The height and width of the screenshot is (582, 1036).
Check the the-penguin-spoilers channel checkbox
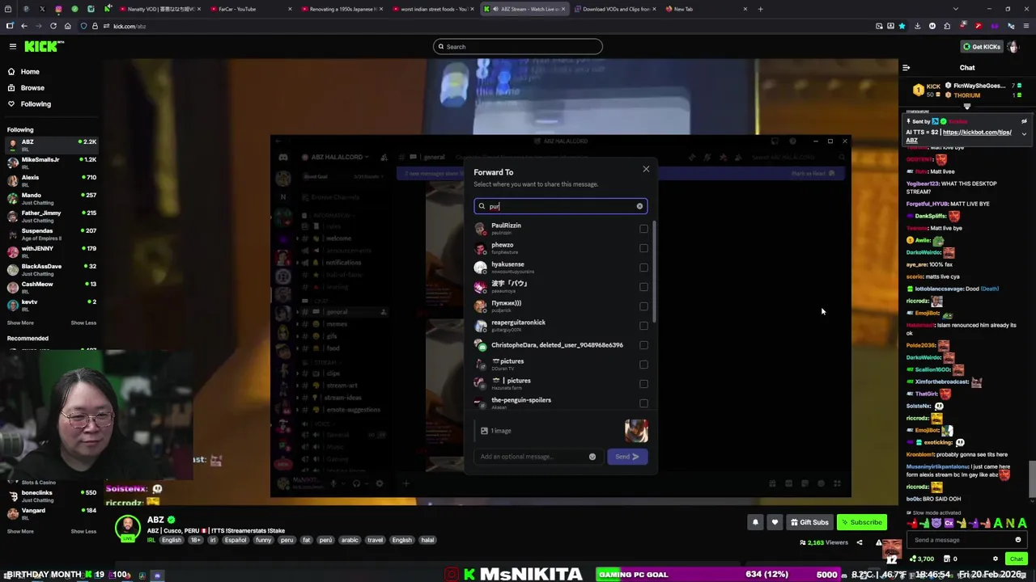click(643, 403)
